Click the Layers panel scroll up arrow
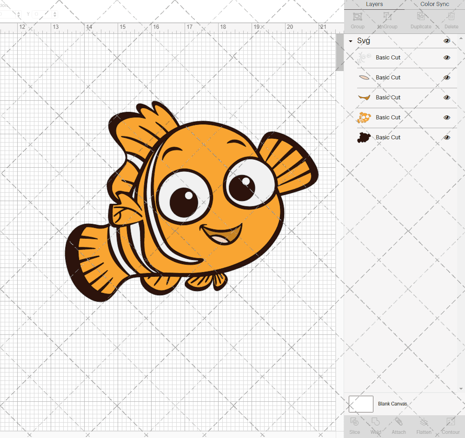Screen dimensions: 465x438 click(x=460, y=39)
